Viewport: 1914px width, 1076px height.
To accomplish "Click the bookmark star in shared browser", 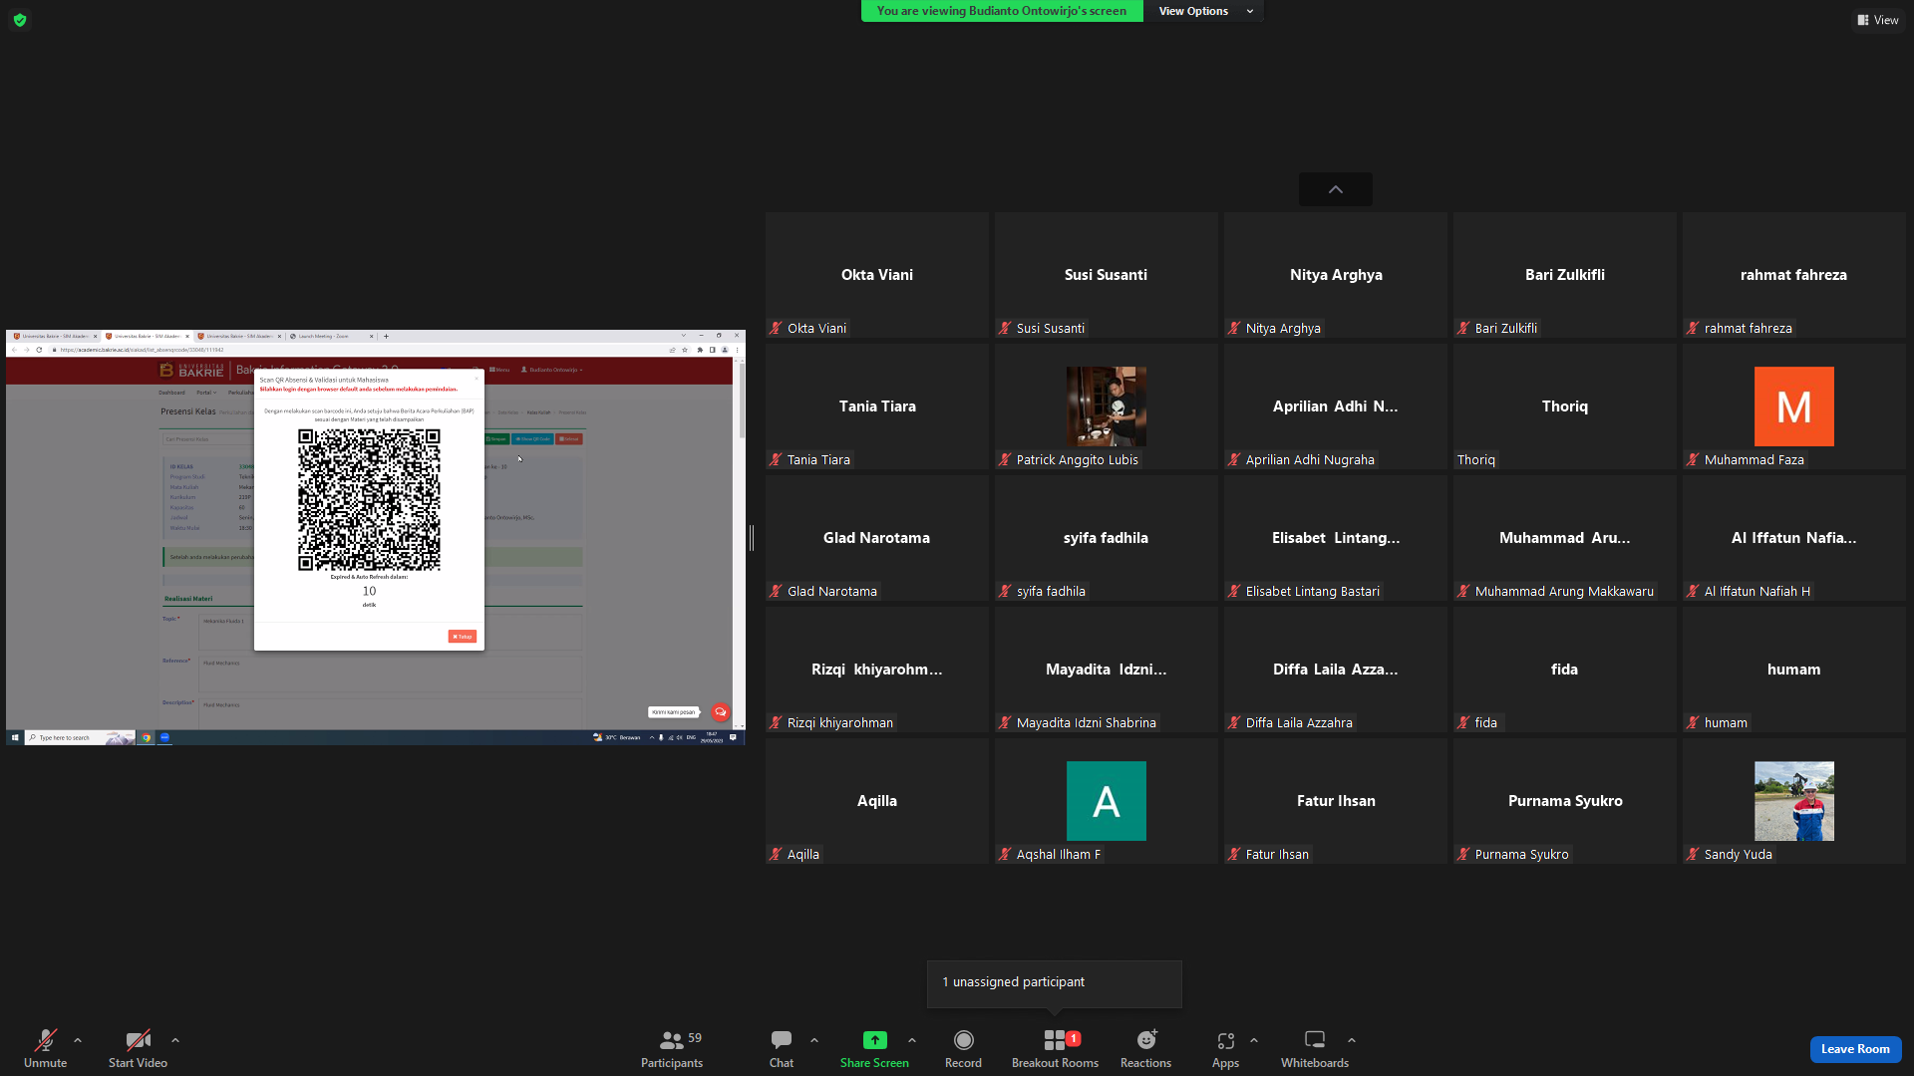I will click(685, 350).
